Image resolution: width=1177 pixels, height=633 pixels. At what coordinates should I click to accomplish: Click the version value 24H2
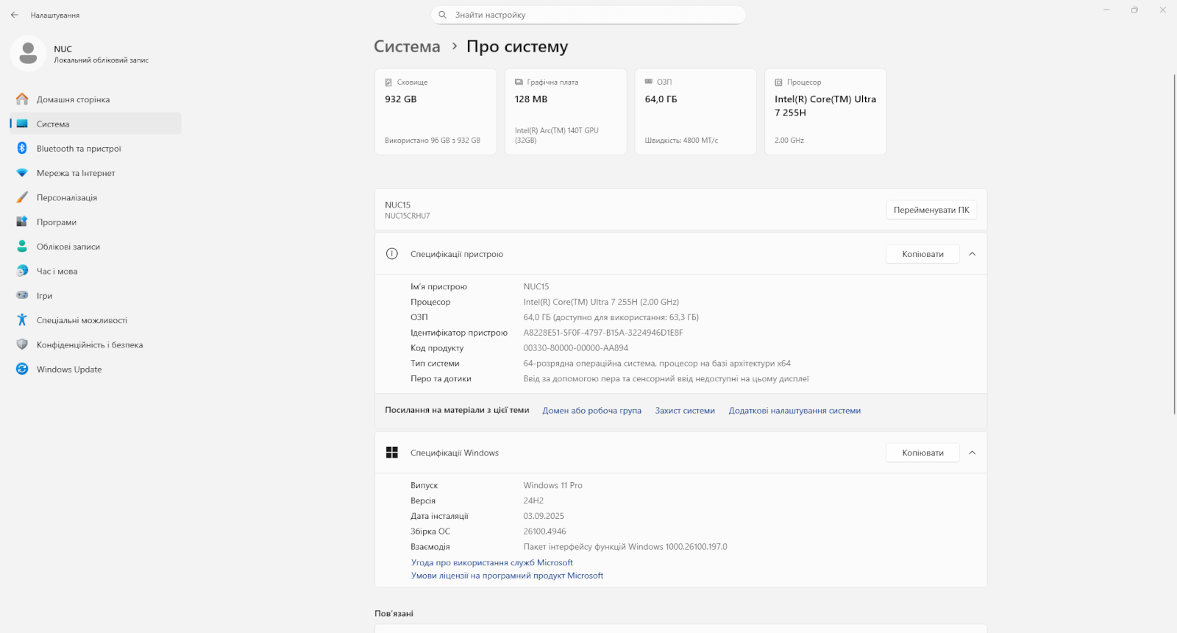coord(533,501)
